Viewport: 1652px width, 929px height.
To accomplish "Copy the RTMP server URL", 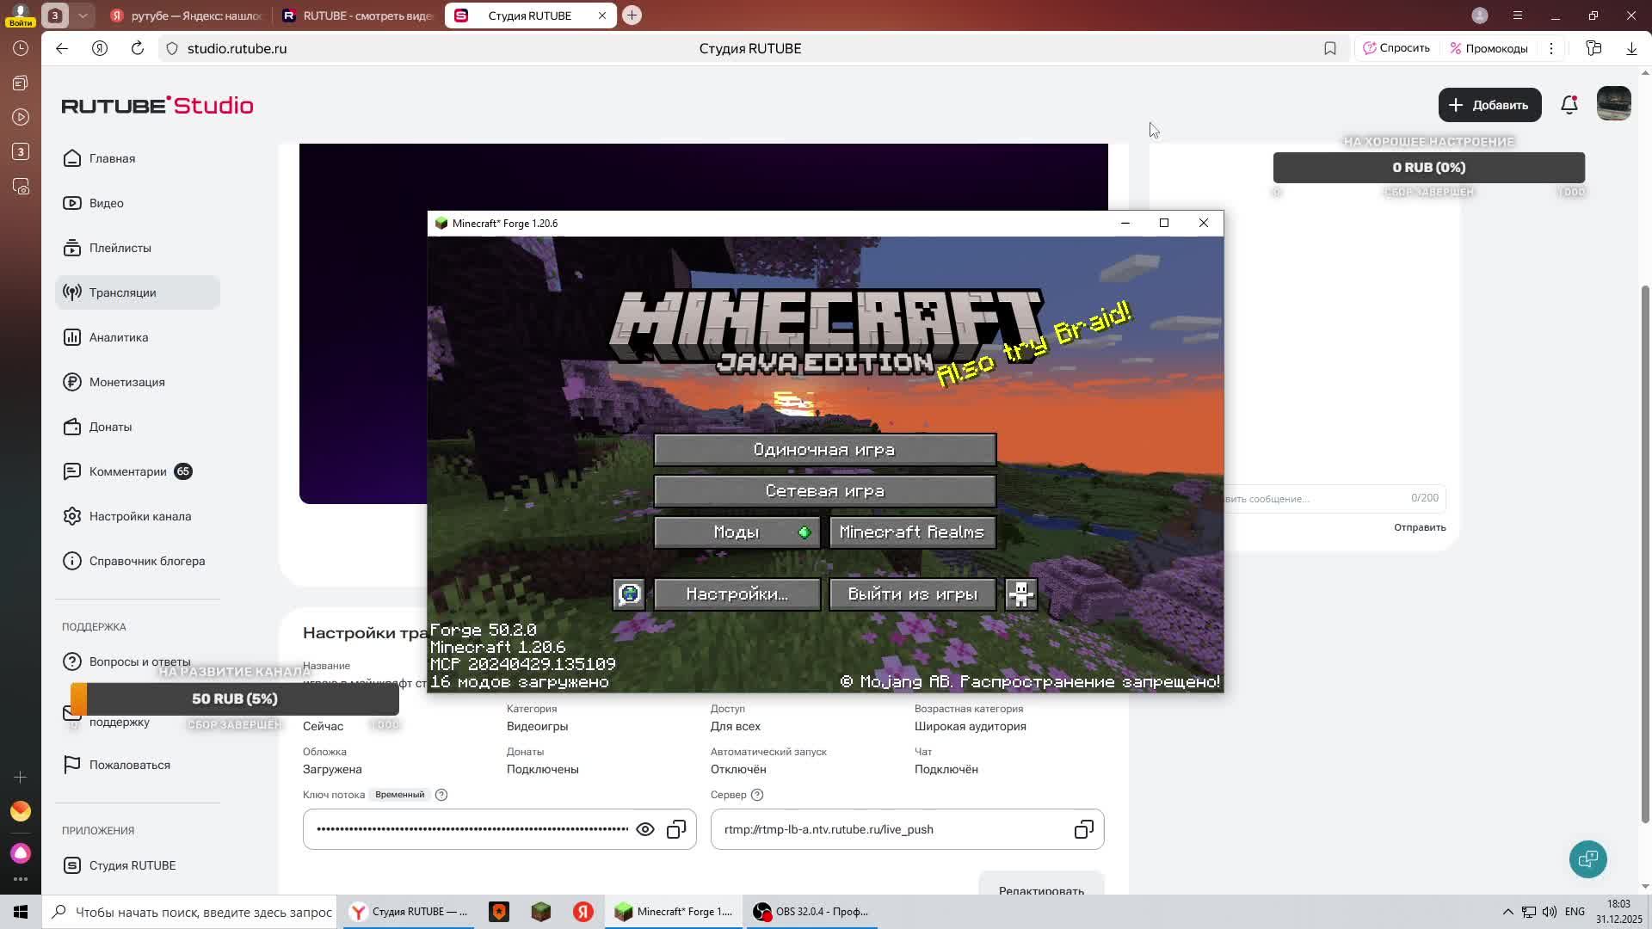I will 1083,829.
